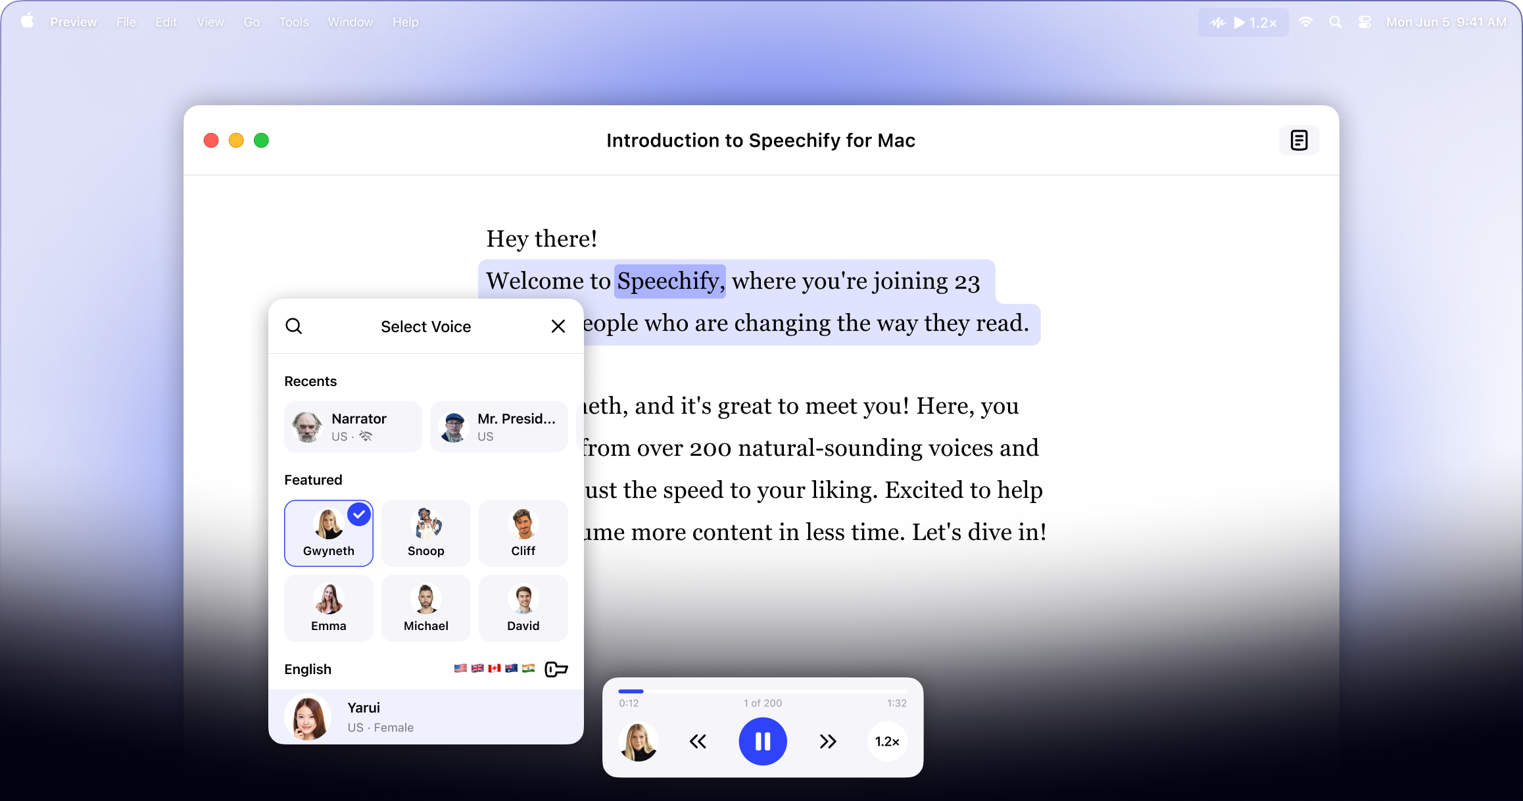Click the '1 of 200' page indicator

coord(763,703)
